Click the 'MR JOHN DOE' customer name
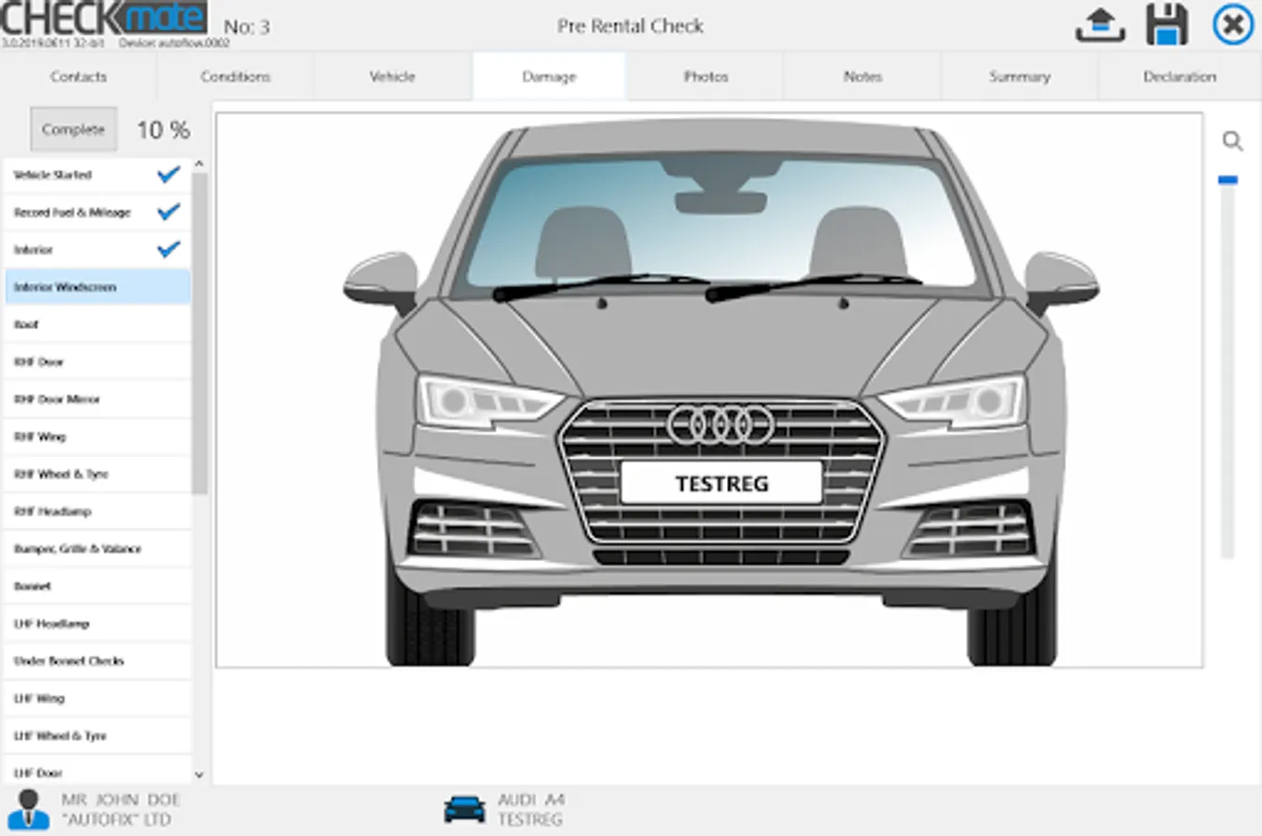Viewport: 1262px width, 836px height. pyautogui.click(x=121, y=799)
